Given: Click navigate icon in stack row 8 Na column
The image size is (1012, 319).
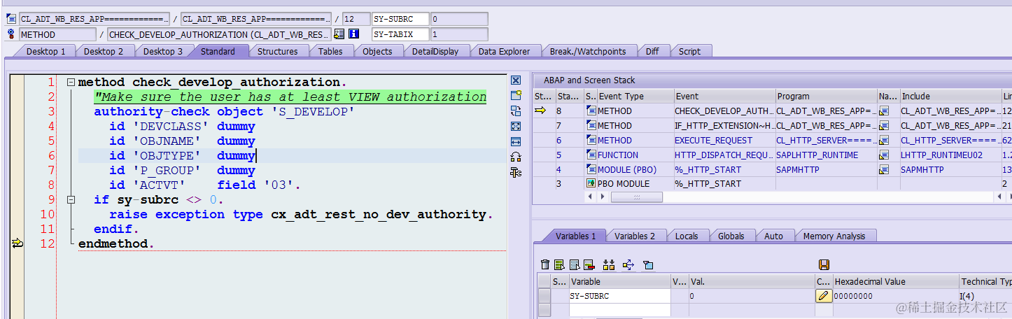Looking at the screenshot, I should (884, 111).
